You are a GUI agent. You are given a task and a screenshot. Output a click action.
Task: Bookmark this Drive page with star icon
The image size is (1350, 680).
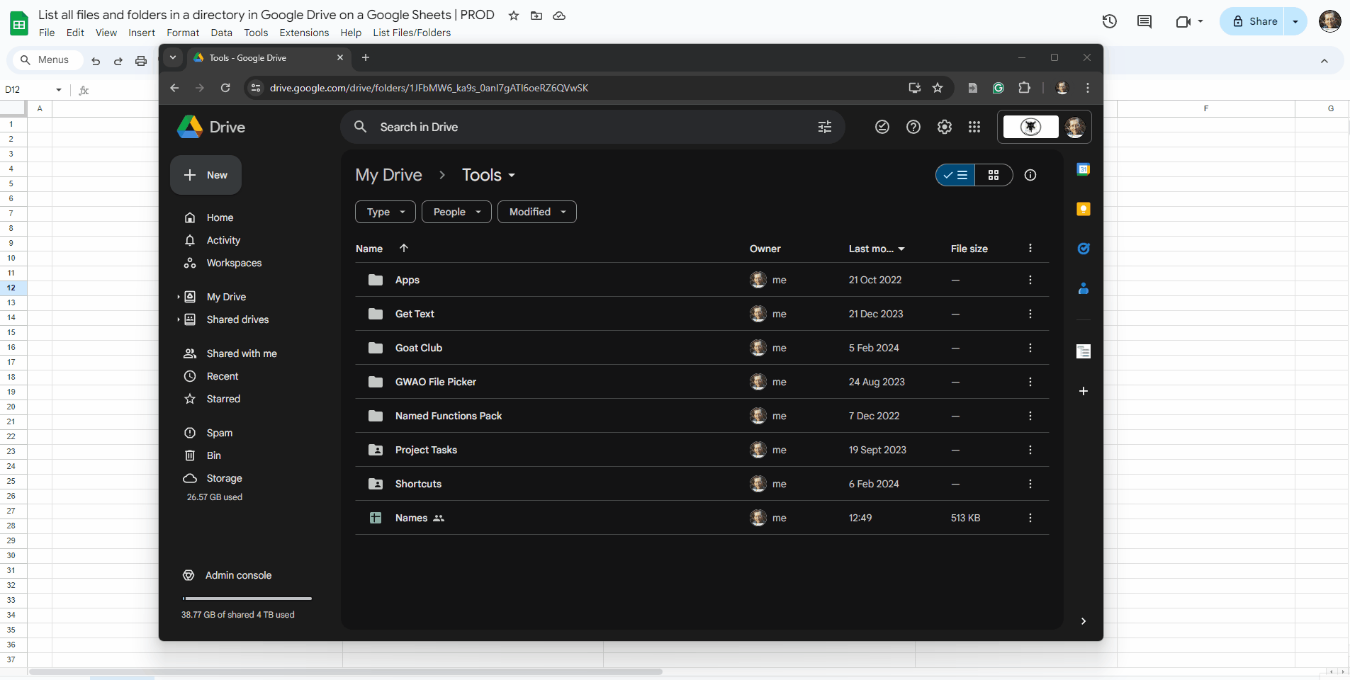click(x=938, y=88)
